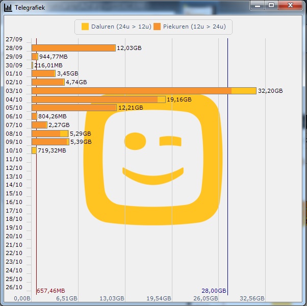This screenshot has height=306, width=307.
Task: Select the Piekuren (12u > 24u) legend label
Action: (x=194, y=27)
